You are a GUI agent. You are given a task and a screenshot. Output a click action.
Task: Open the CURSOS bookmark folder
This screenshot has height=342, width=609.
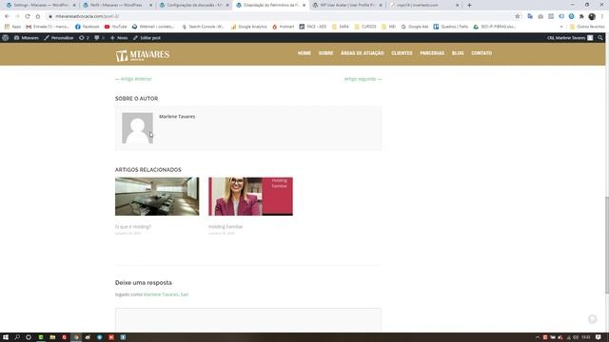pyautogui.click(x=365, y=27)
